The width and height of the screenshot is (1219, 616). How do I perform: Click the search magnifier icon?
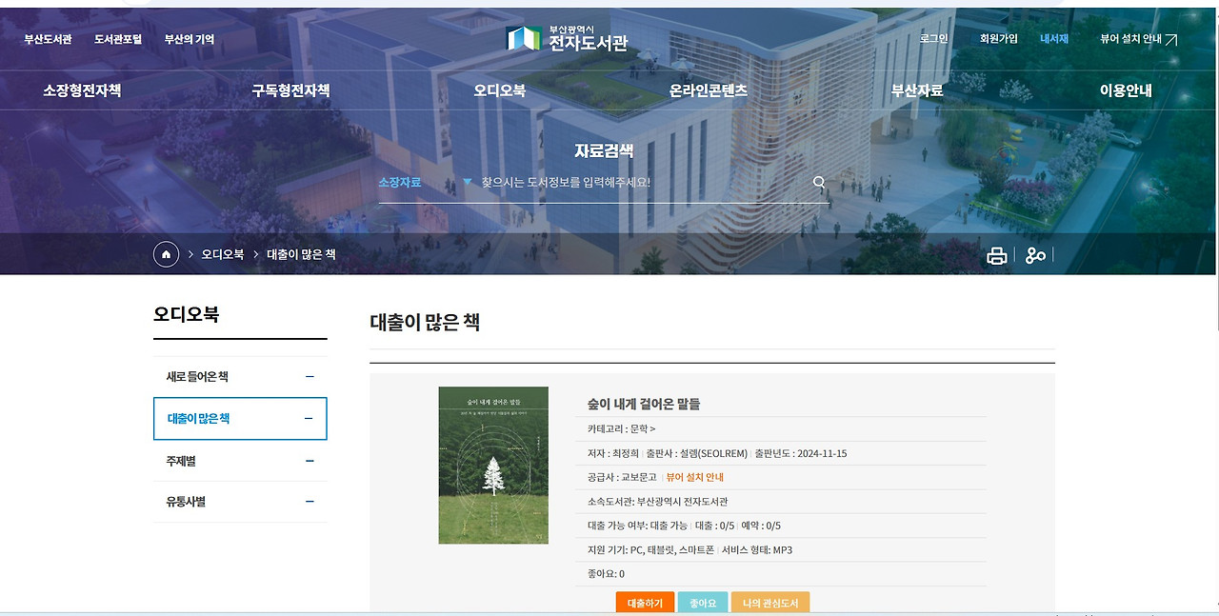click(x=817, y=182)
